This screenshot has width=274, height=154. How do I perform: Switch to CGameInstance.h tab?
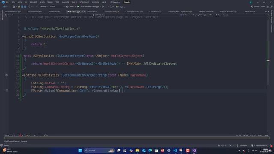(x=35, y=12)
